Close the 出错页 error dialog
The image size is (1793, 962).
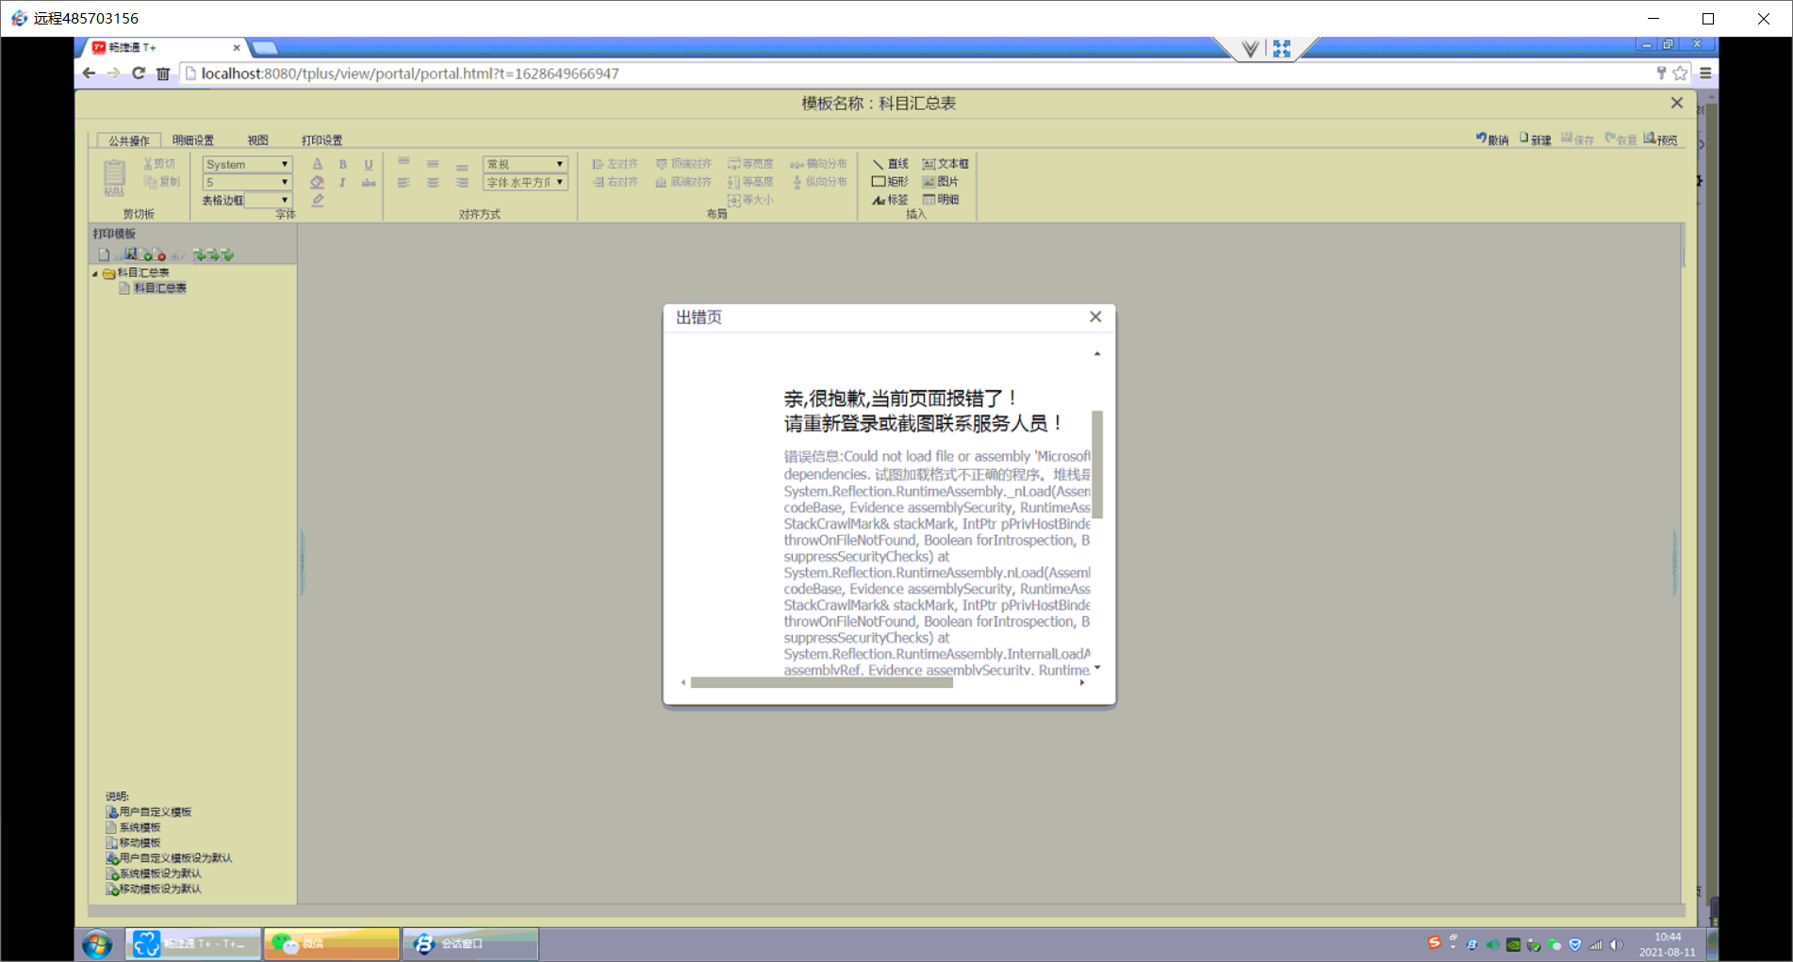coord(1095,317)
